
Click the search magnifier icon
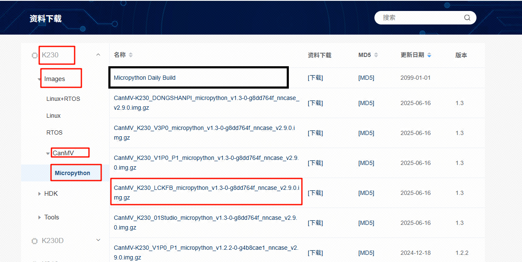coord(467,18)
